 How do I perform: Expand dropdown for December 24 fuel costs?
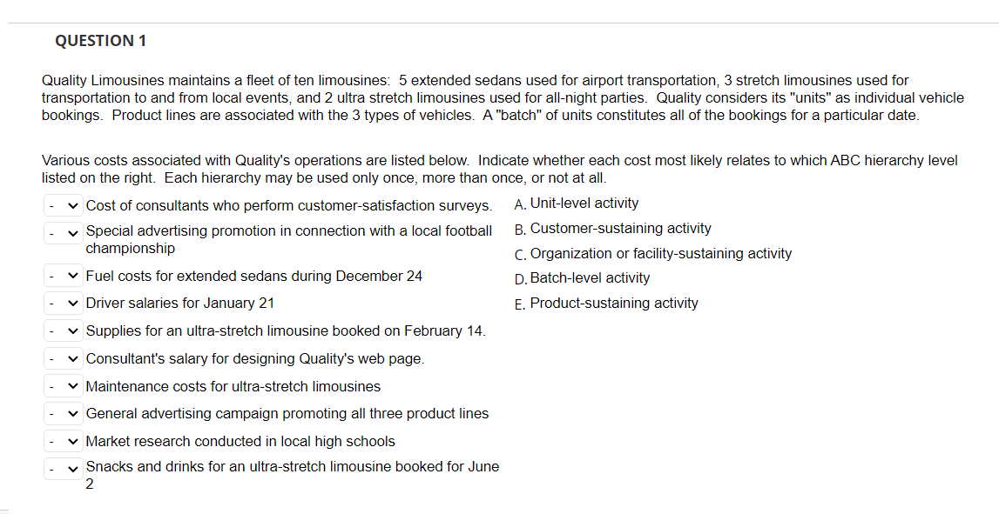pos(63,277)
